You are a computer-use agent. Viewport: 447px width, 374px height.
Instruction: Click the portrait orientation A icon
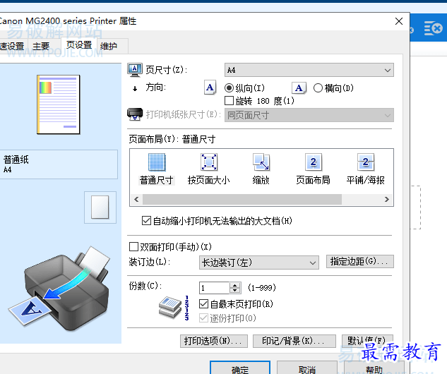pos(210,88)
